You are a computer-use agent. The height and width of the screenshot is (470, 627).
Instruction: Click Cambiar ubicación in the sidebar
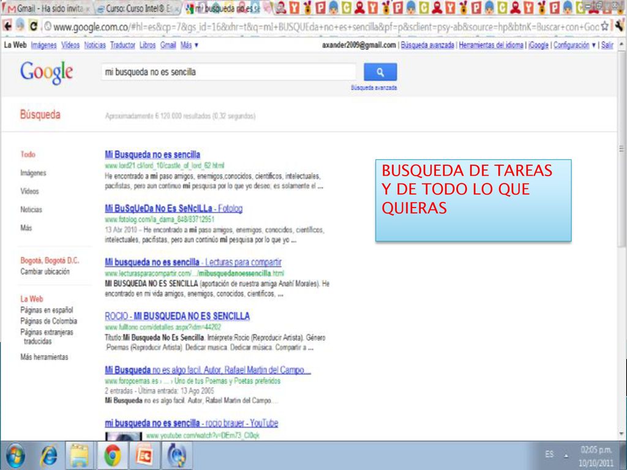click(45, 271)
